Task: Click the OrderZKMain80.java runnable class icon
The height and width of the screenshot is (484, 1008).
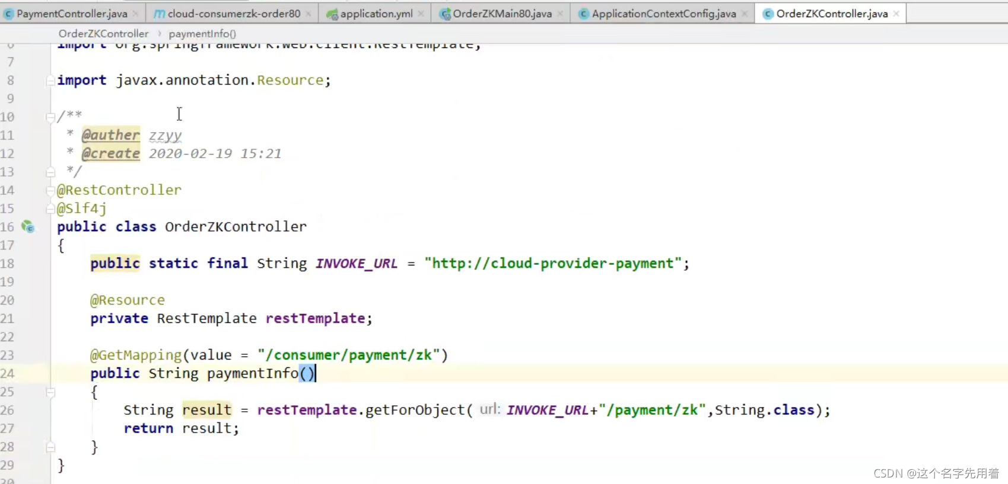Action: [445, 14]
